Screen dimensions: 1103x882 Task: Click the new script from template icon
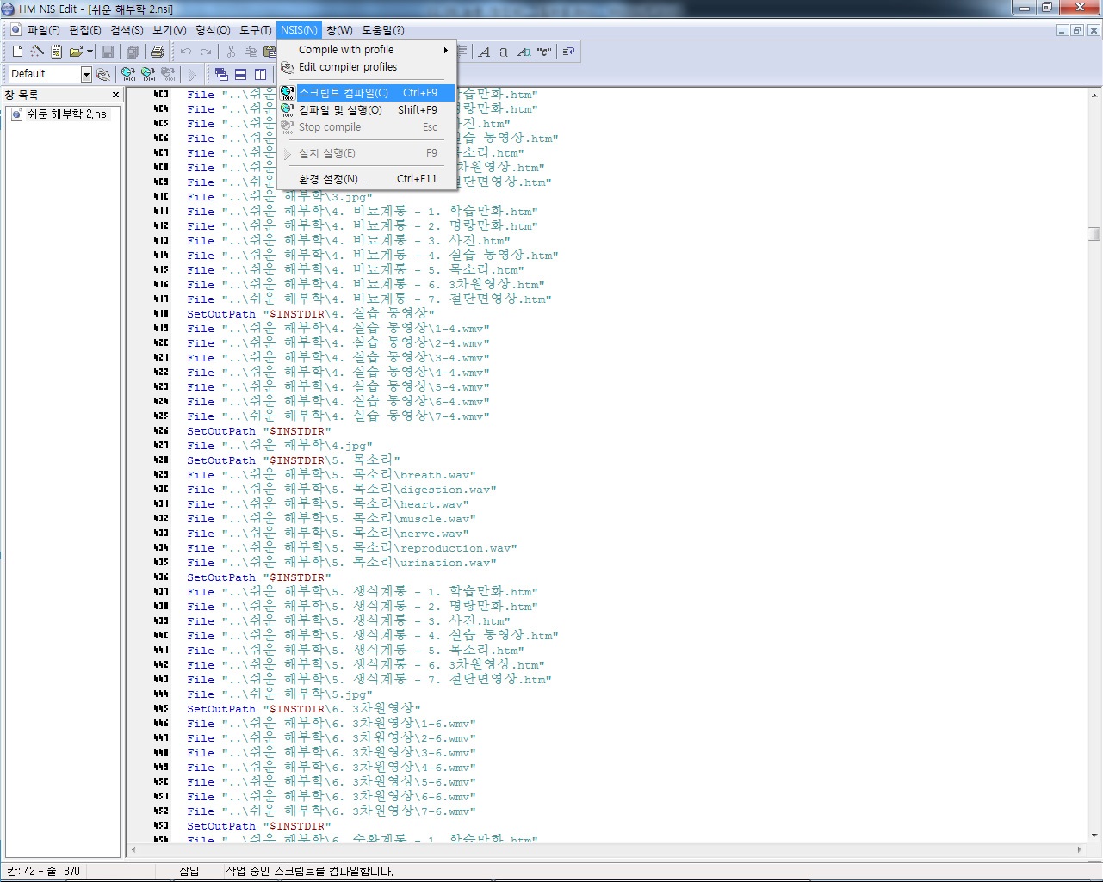coord(56,52)
